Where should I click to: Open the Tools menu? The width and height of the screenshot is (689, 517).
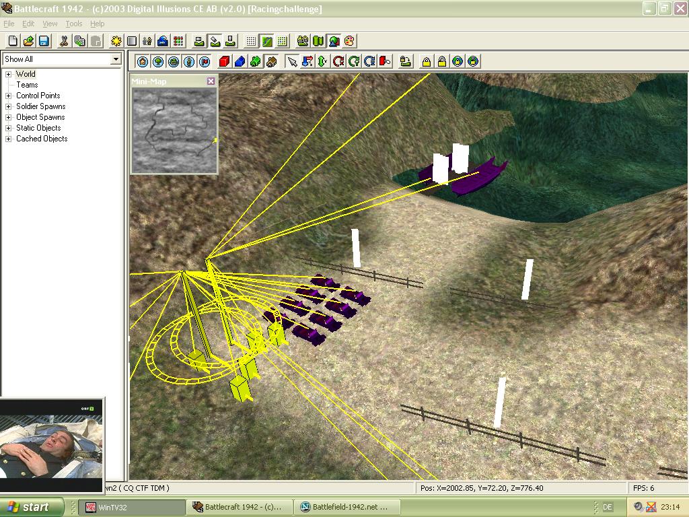pos(74,24)
